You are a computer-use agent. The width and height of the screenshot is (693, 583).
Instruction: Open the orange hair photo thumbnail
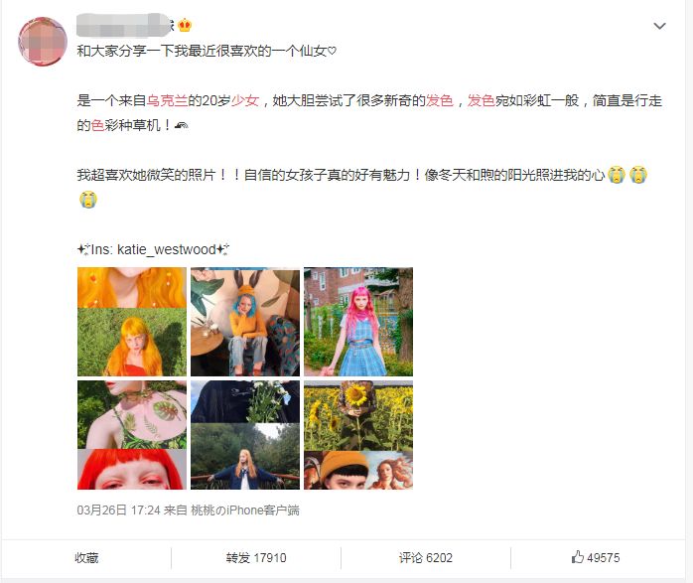(x=132, y=322)
